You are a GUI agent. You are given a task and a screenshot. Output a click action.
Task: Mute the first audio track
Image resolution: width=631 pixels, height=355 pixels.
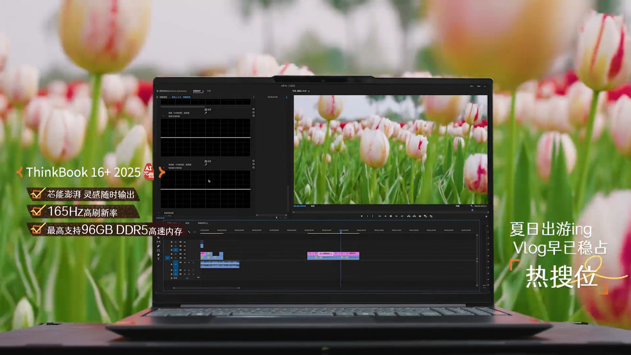pos(185,263)
